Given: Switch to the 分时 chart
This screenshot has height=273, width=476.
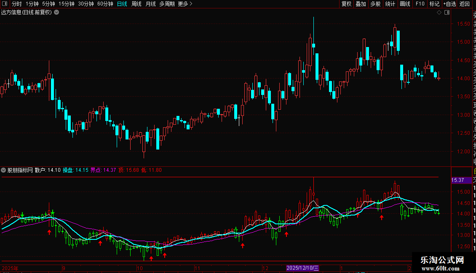Looking at the screenshot, I should pos(17,4).
